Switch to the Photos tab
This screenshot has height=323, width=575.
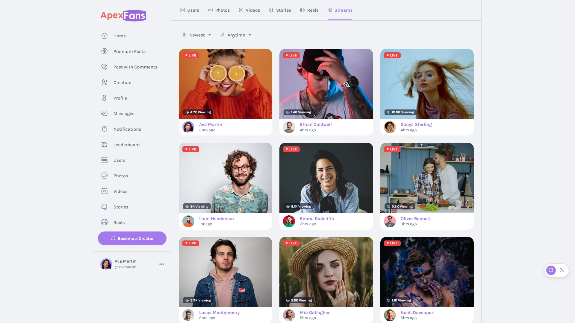[x=219, y=10]
